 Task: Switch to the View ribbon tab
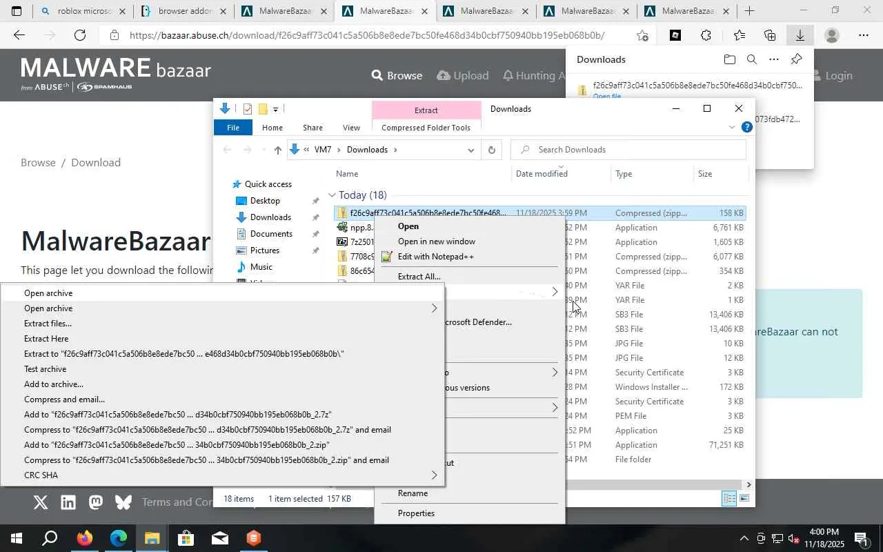pos(351,128)
